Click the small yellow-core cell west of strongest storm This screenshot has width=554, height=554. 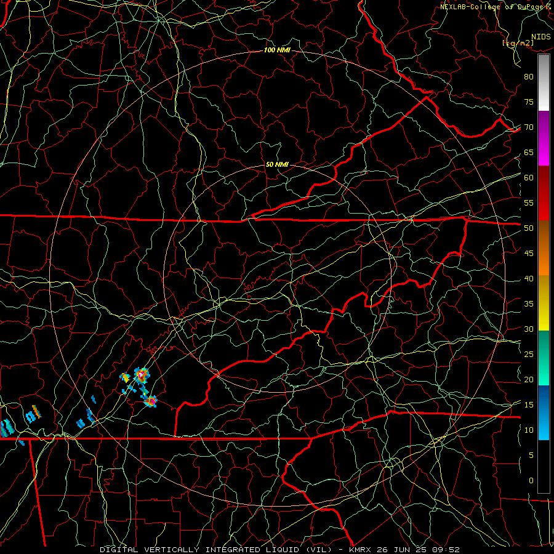(x=125, y=378)
